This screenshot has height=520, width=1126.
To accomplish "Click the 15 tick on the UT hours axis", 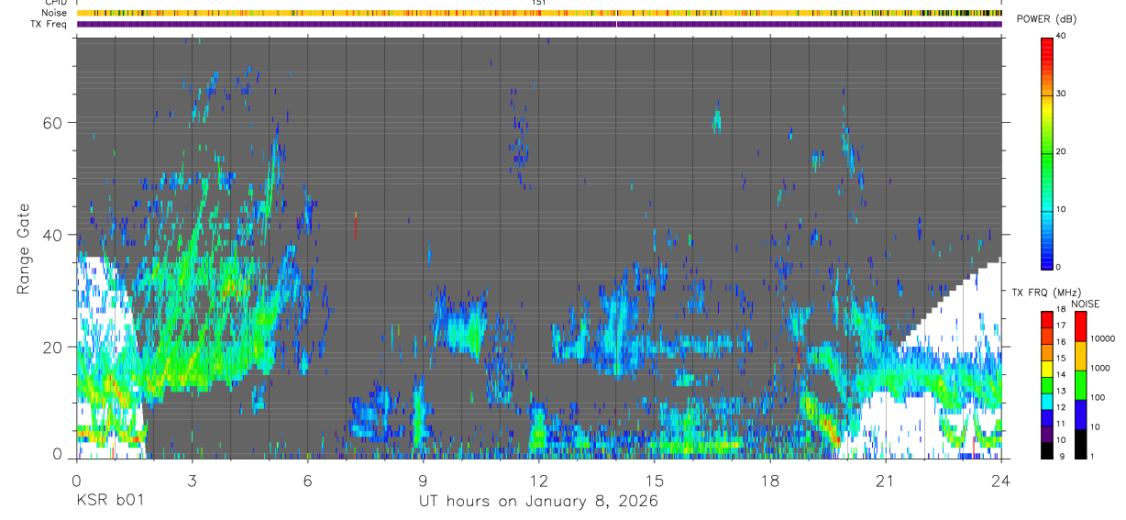I will 655,480.
